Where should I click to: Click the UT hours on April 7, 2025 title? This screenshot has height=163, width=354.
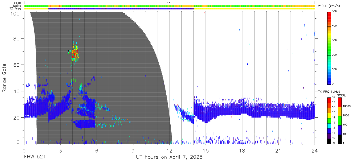[169, 157]
